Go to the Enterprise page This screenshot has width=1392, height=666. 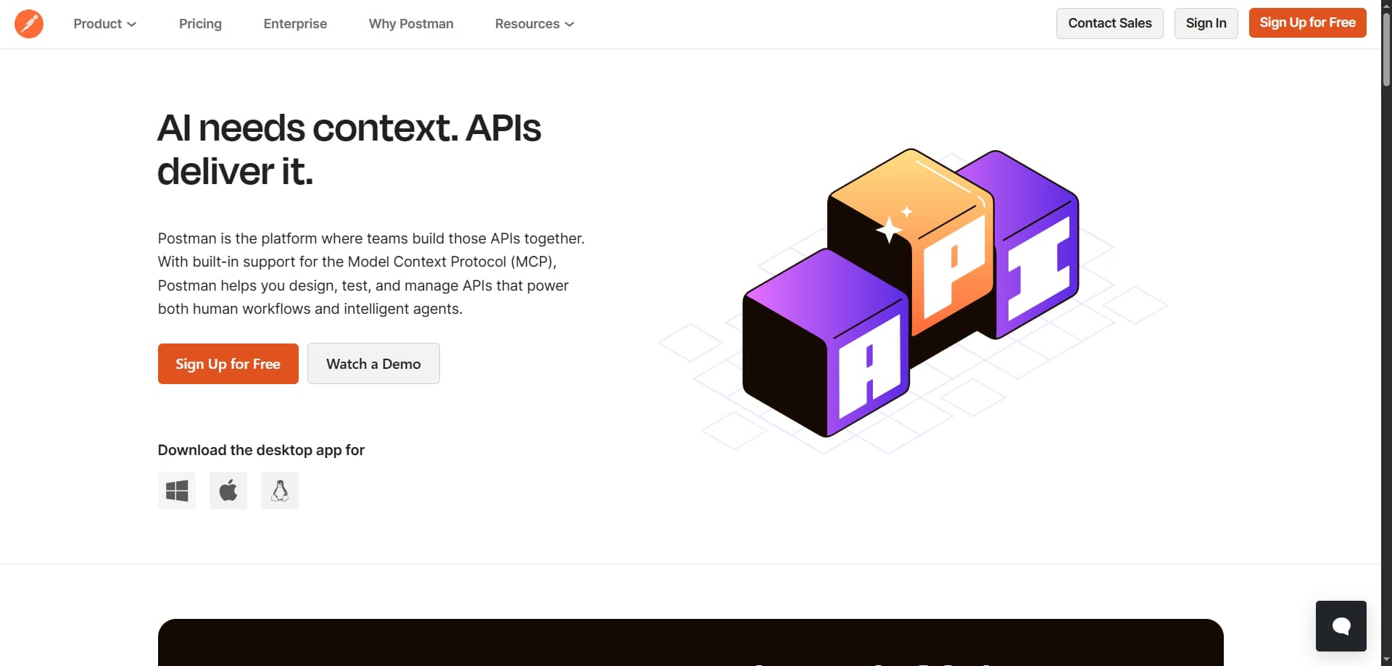295,24
